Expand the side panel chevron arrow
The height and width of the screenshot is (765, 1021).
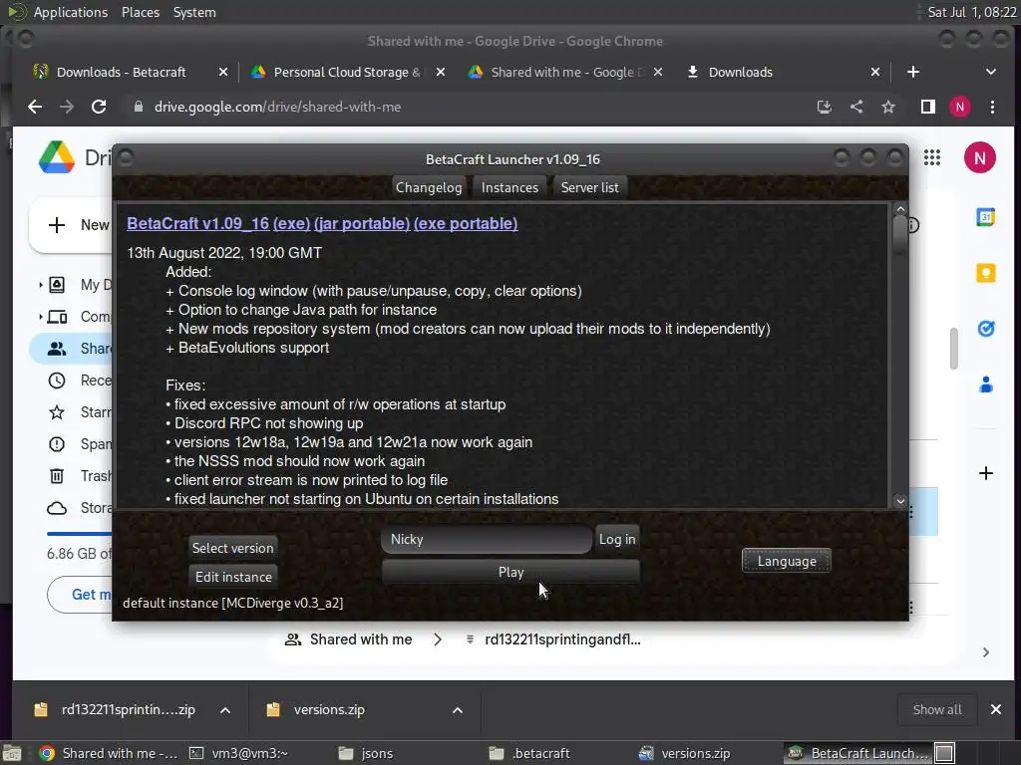click(986, 652)
